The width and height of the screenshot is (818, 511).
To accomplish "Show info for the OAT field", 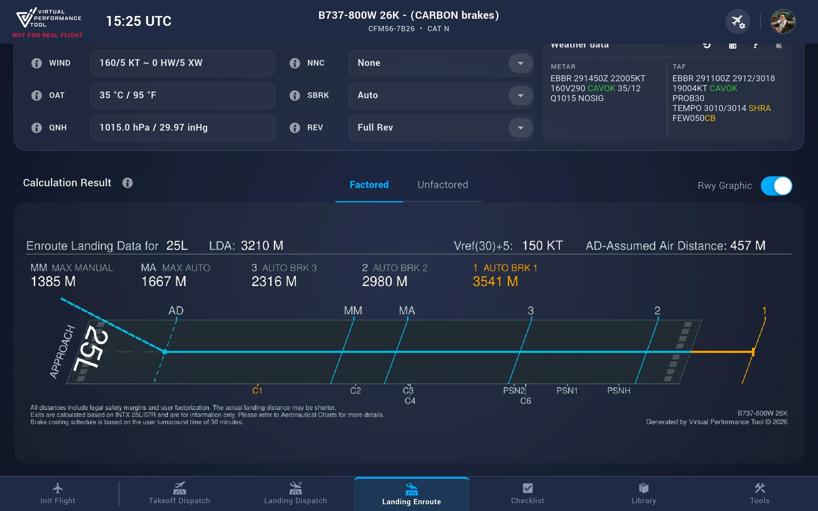I will click(37, 95).
